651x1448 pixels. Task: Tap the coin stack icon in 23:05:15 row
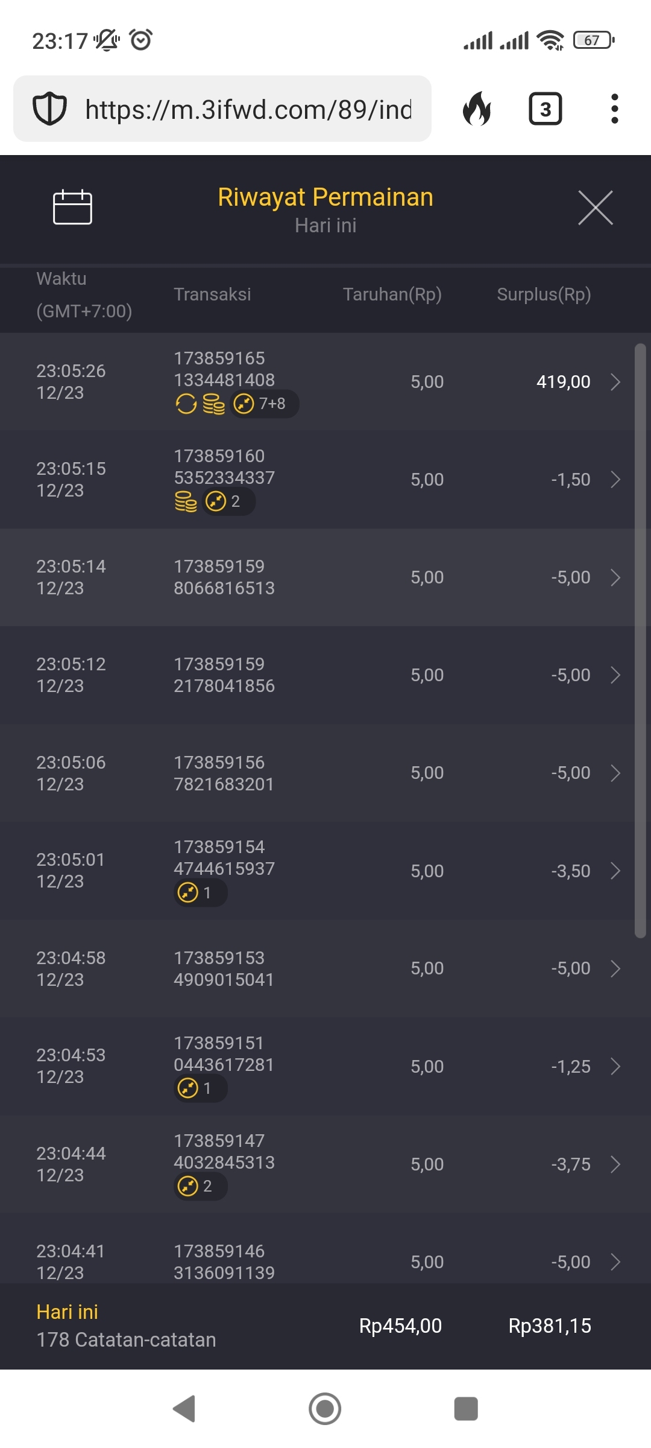186,501
